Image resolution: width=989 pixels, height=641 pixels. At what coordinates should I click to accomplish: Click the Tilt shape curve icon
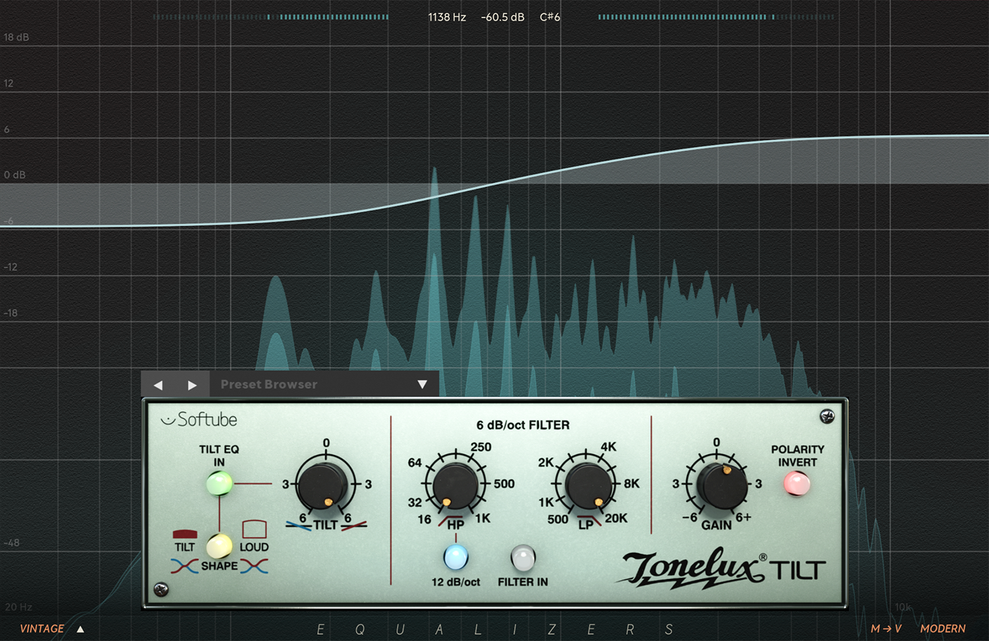(x=185, y=534)
